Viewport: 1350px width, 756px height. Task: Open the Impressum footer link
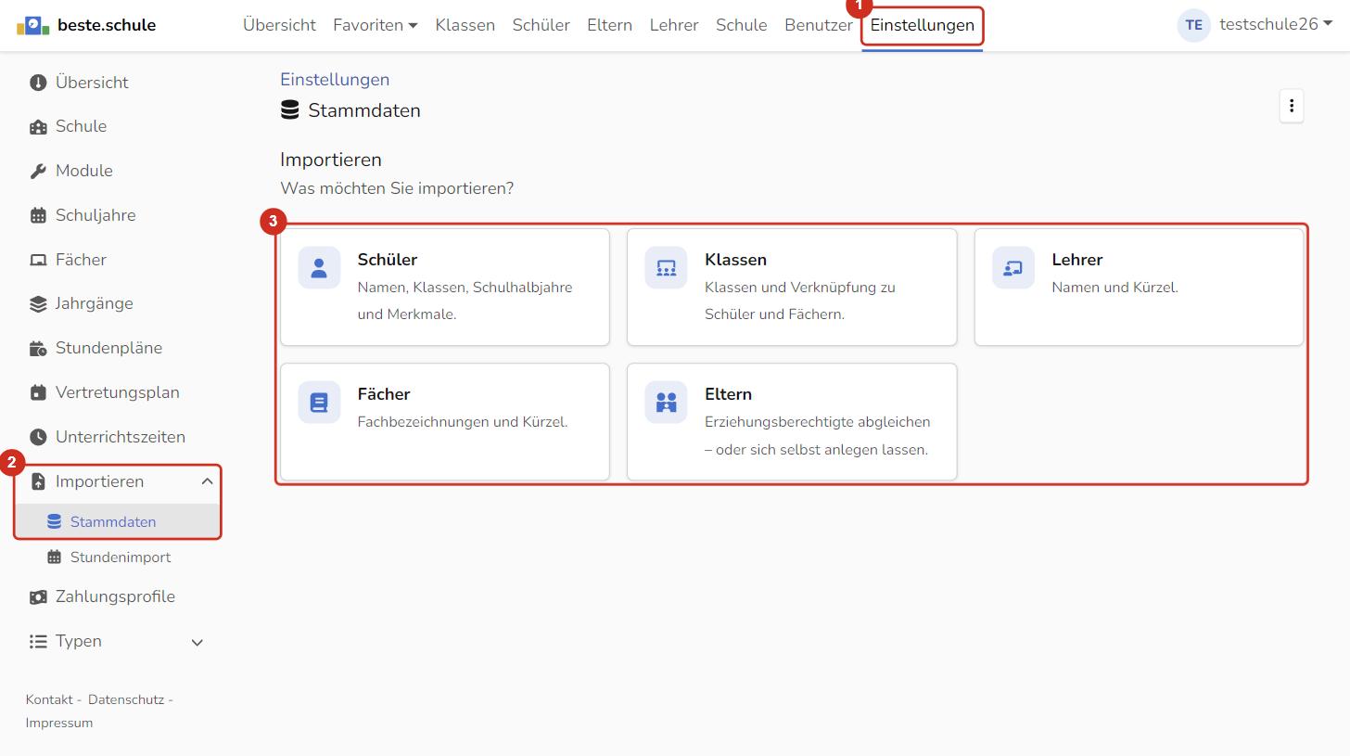[x=59, y=723]
